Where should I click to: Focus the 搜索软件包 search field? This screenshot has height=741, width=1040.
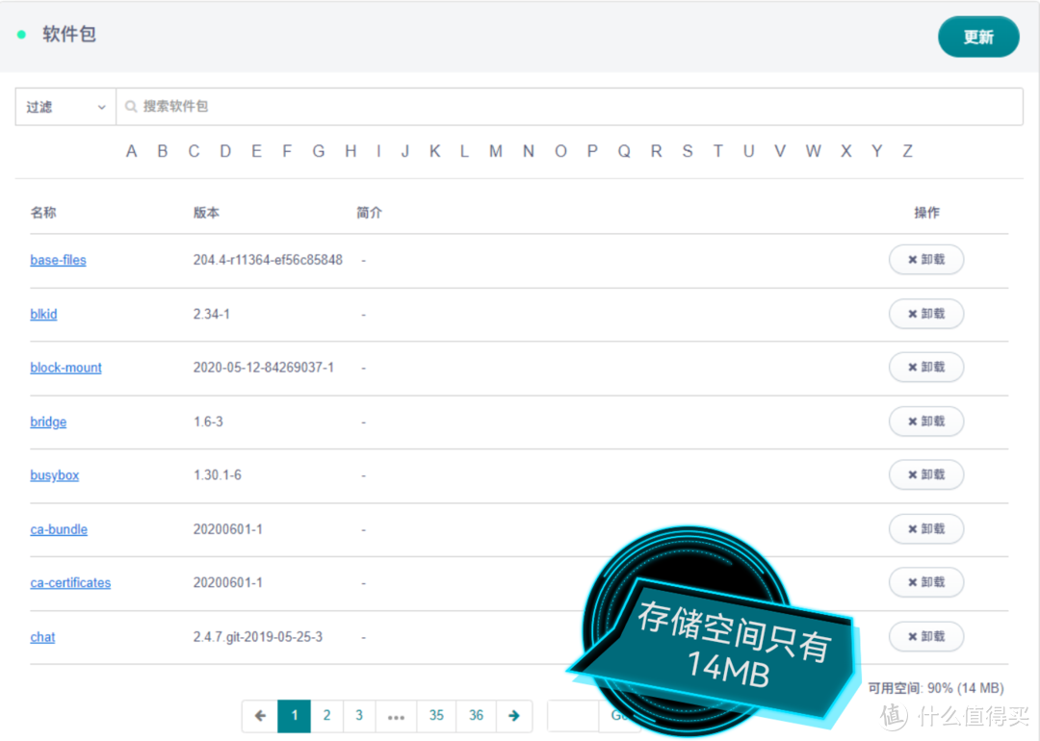[569, 107]
